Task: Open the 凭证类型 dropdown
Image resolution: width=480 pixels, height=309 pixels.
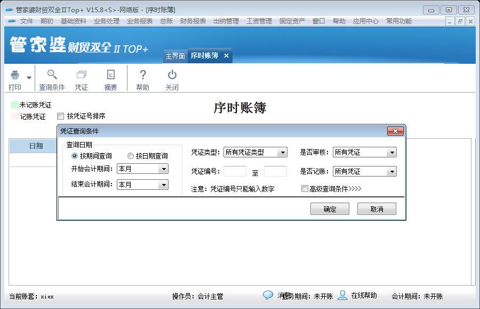Action: pyautogui.click(x=283, y=152)
